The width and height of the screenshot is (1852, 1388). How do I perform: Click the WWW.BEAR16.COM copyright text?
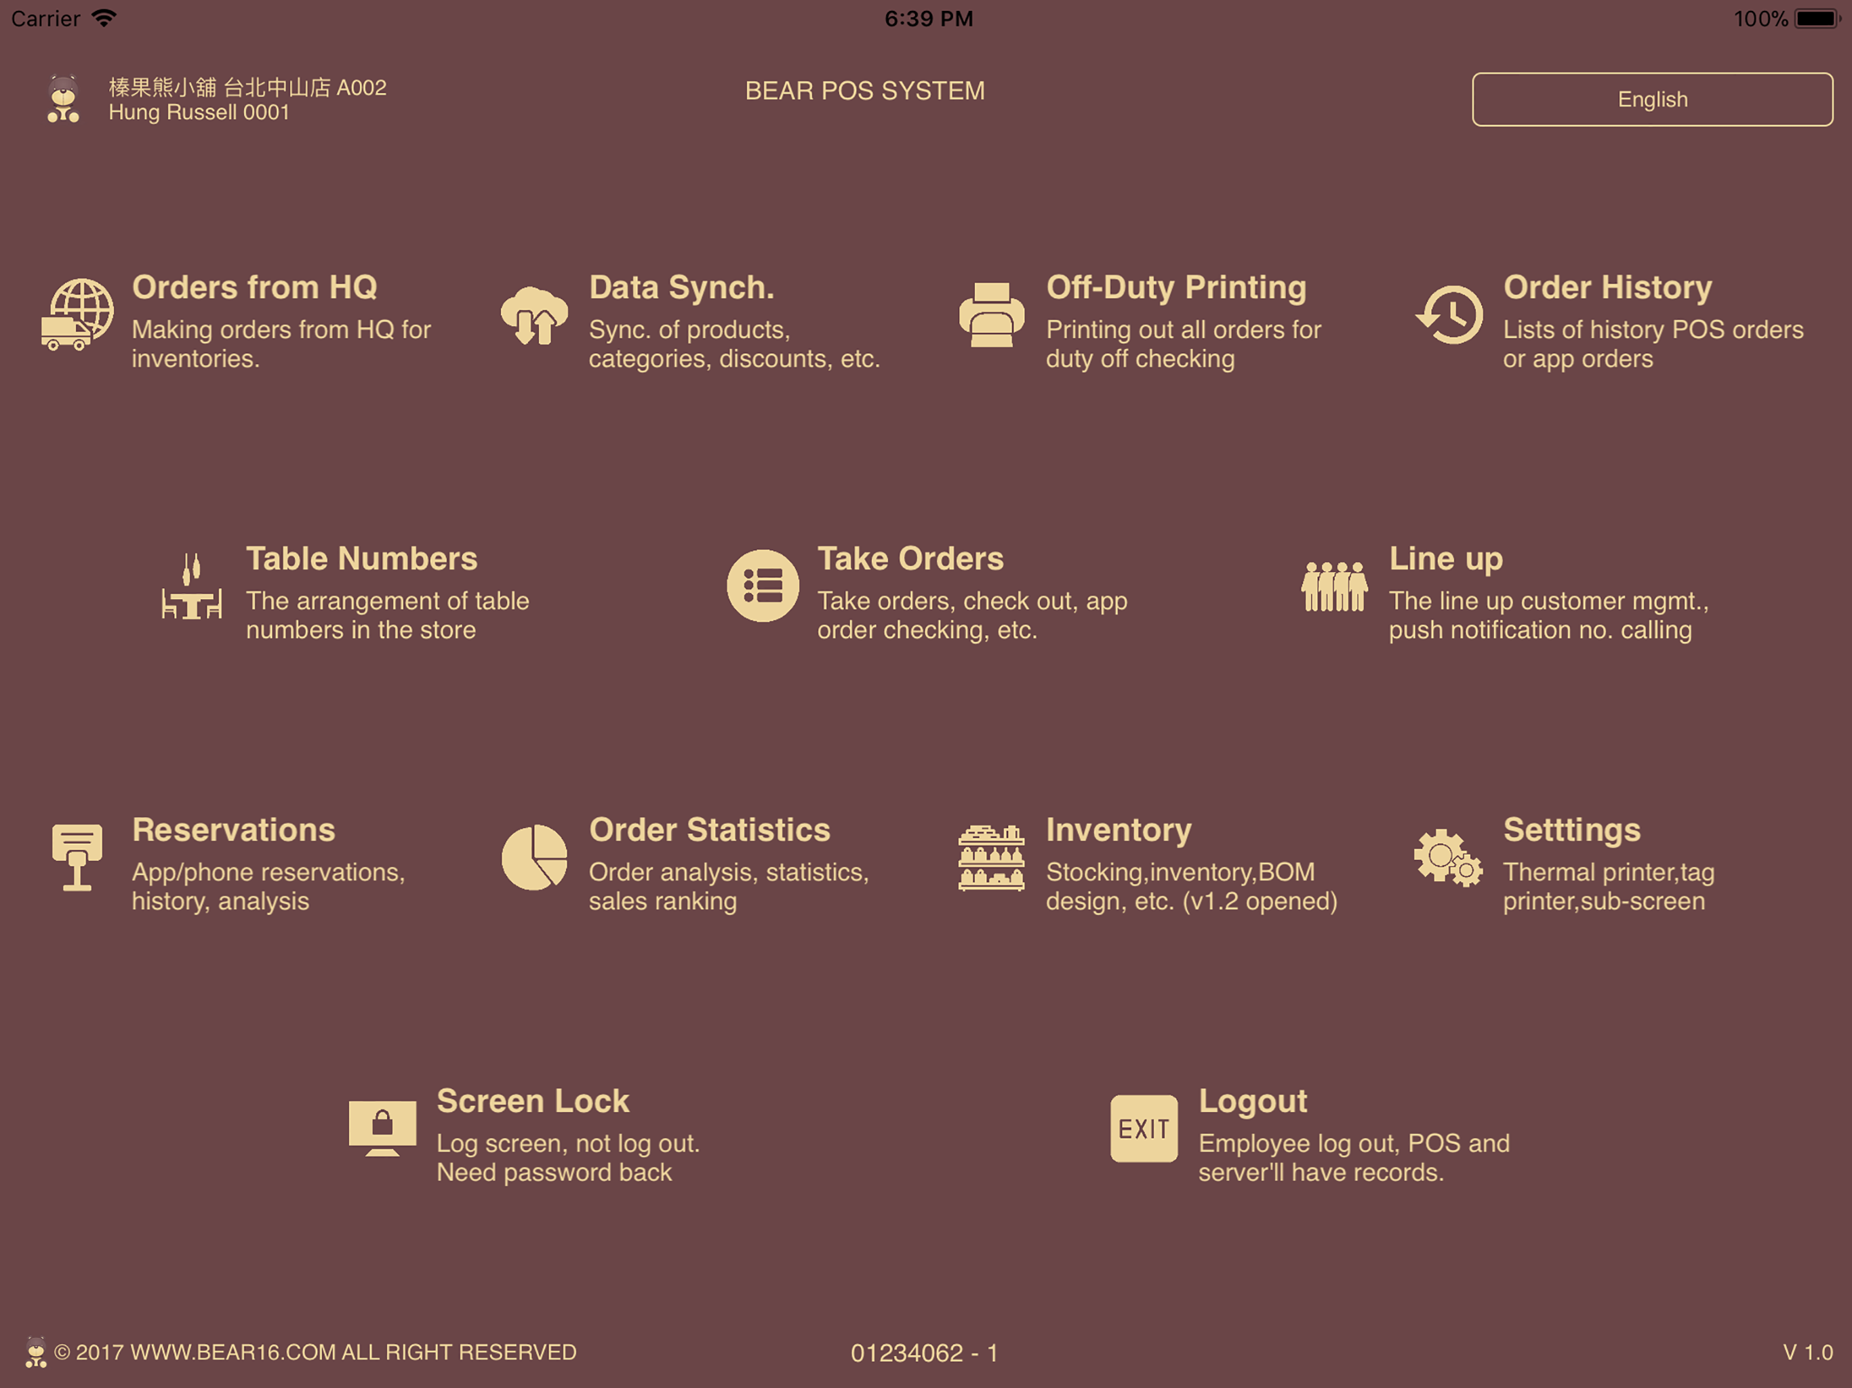click(x=315, y=1352)
